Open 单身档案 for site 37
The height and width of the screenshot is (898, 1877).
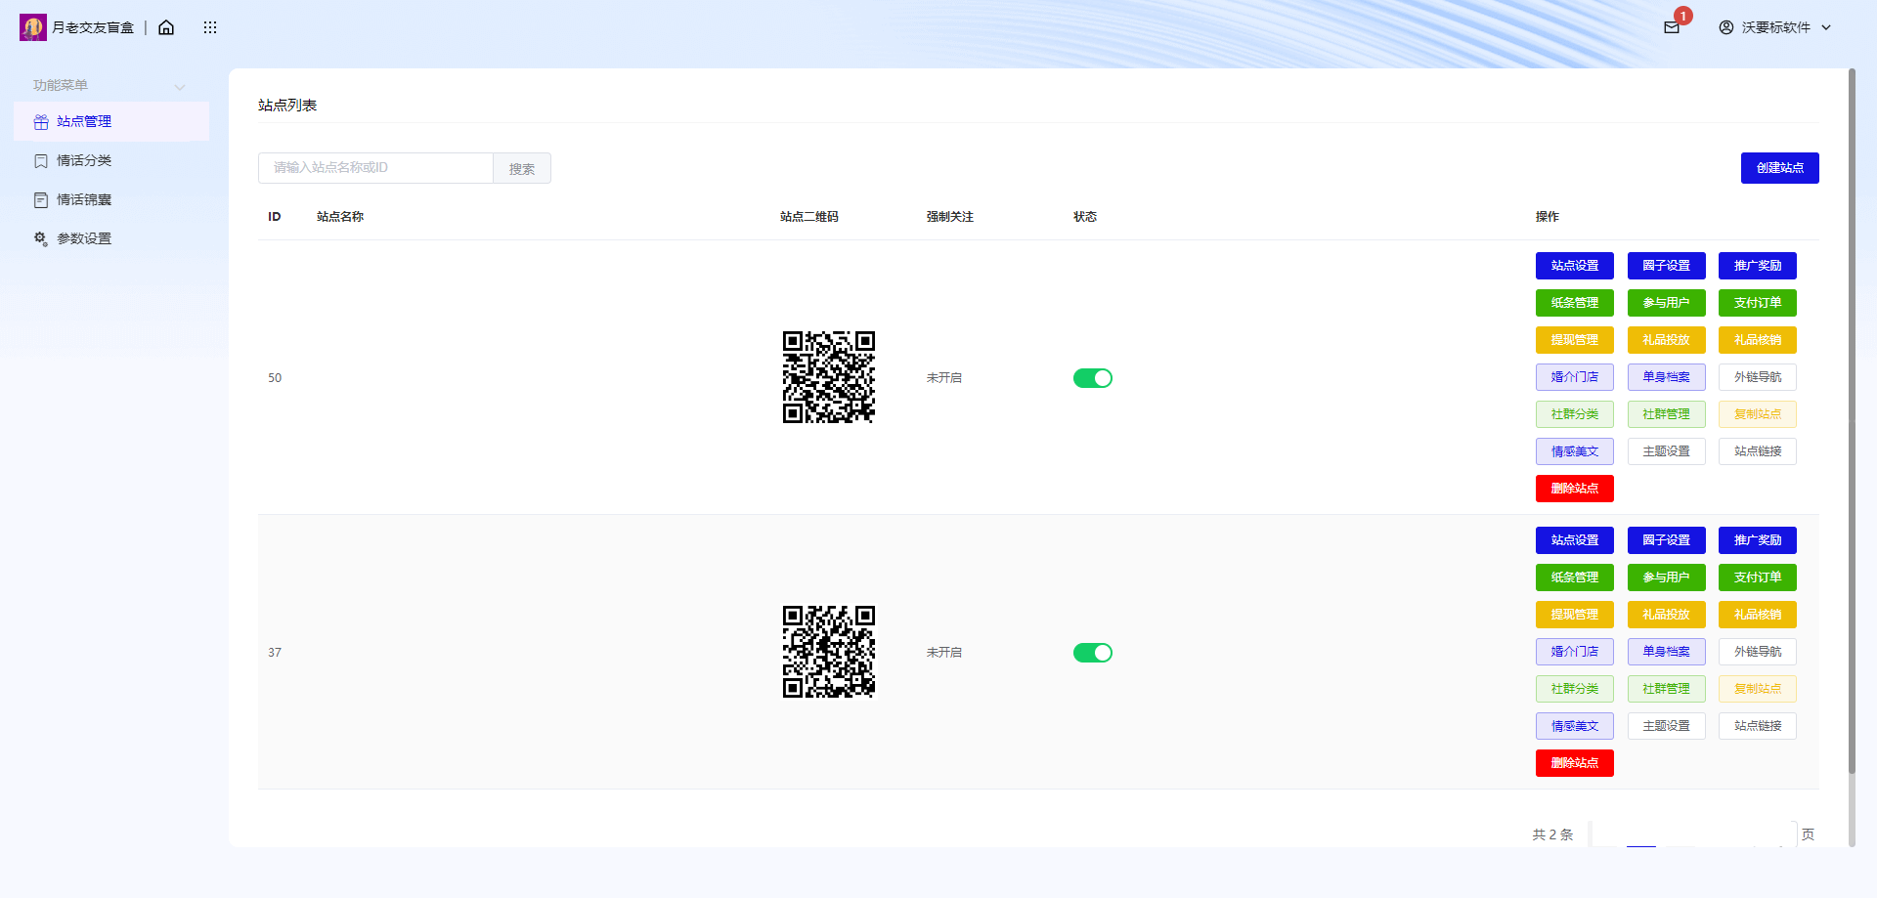[x=1667, y=652]
